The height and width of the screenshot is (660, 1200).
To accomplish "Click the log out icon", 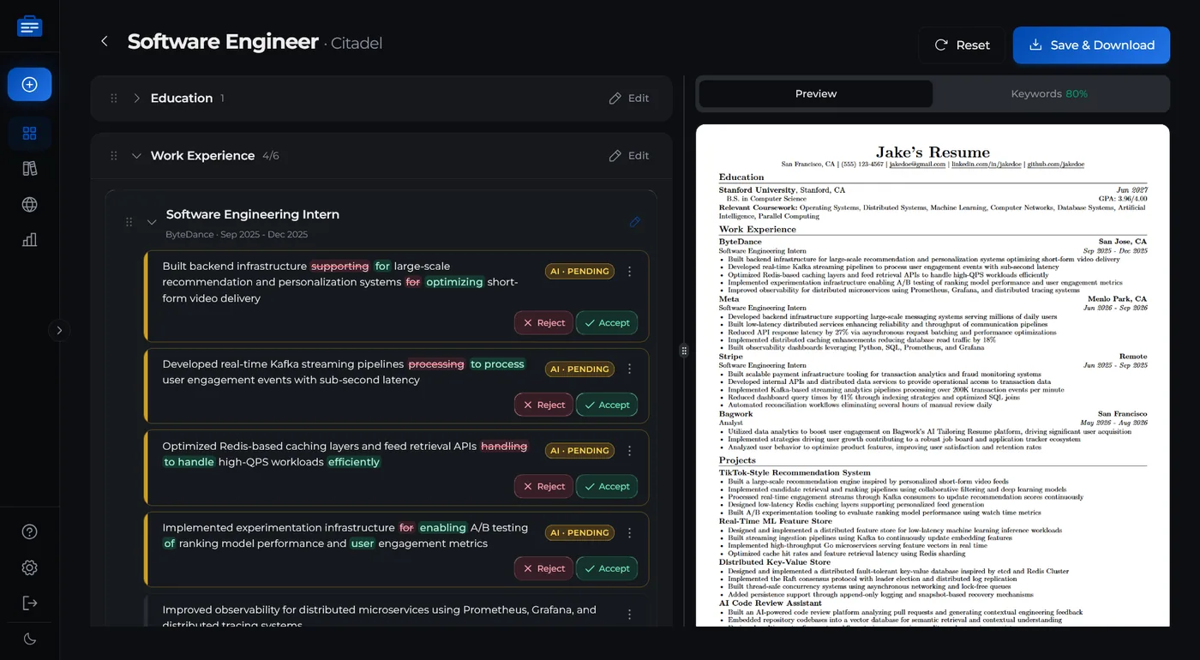I will pos(29,603).
